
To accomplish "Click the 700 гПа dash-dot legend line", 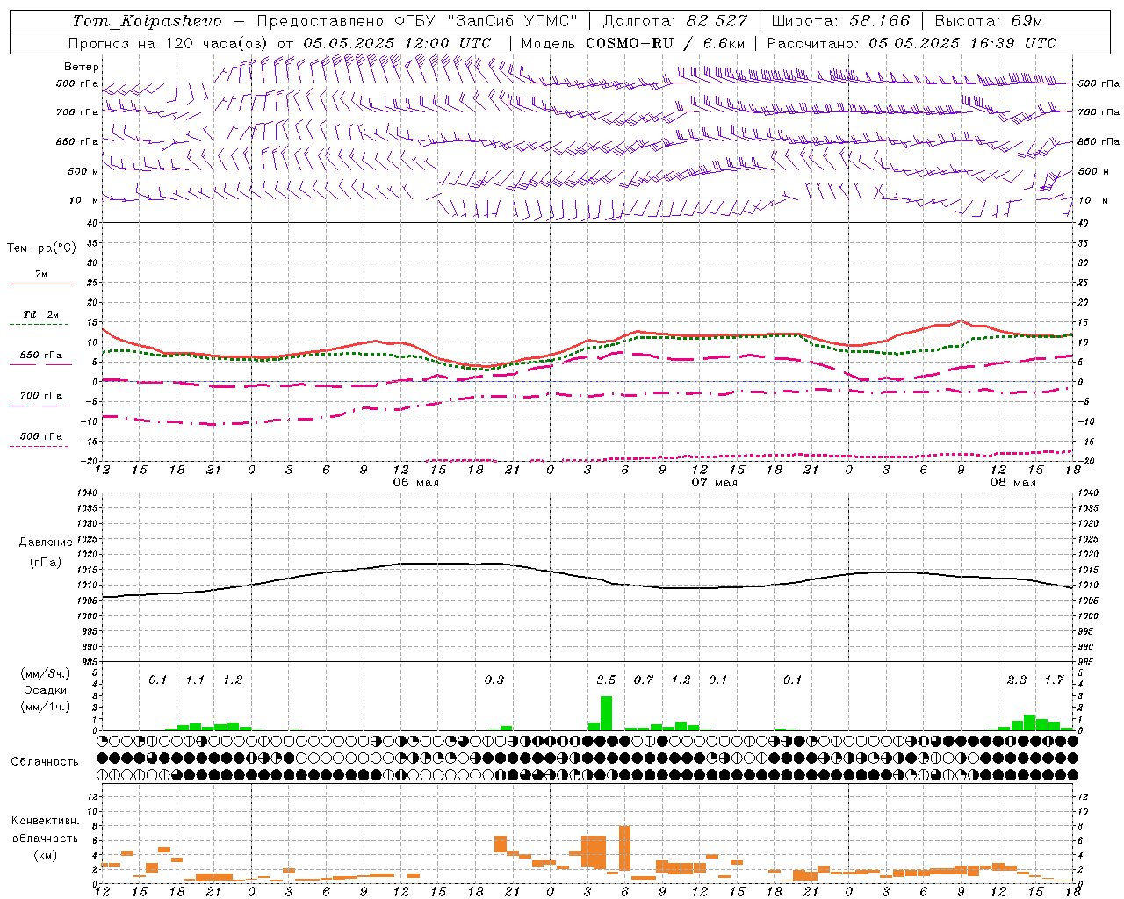I will click(x=39, y=406).
